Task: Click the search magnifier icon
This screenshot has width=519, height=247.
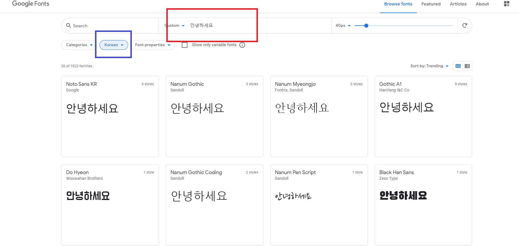Action: [x=68, y=26]
